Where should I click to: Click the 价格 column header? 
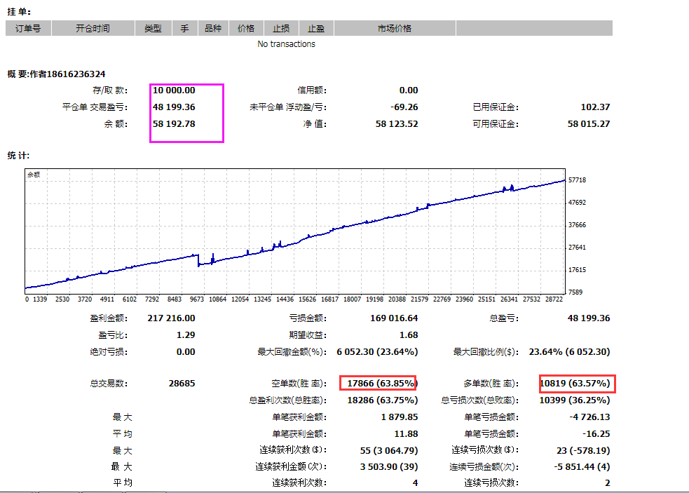[x=246, y=28]
